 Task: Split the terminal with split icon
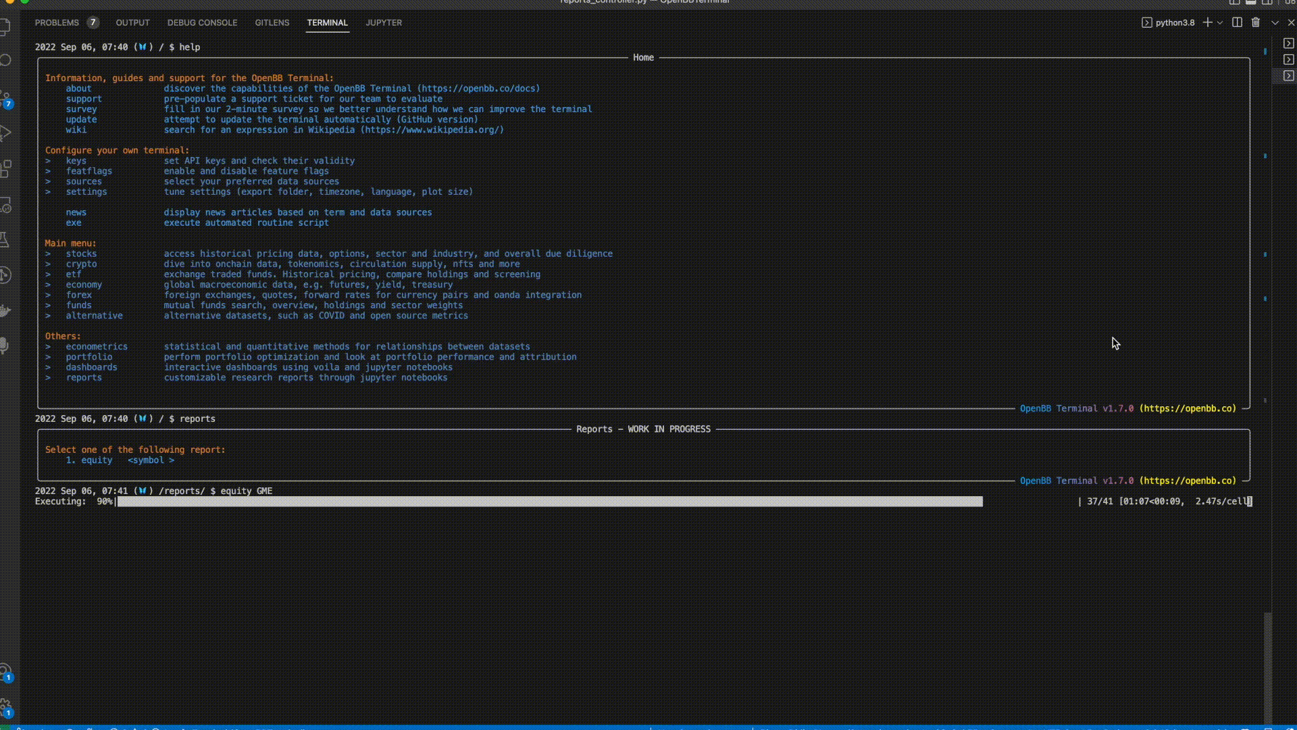(1237, 22)
